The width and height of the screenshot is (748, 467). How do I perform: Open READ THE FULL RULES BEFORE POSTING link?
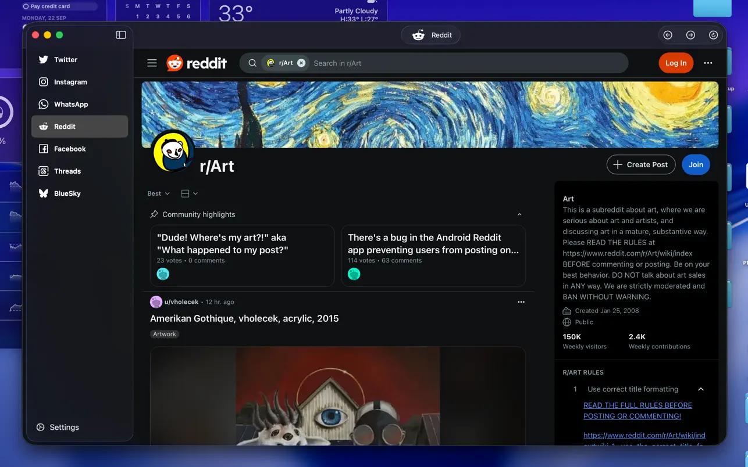[x=637, y=411]
